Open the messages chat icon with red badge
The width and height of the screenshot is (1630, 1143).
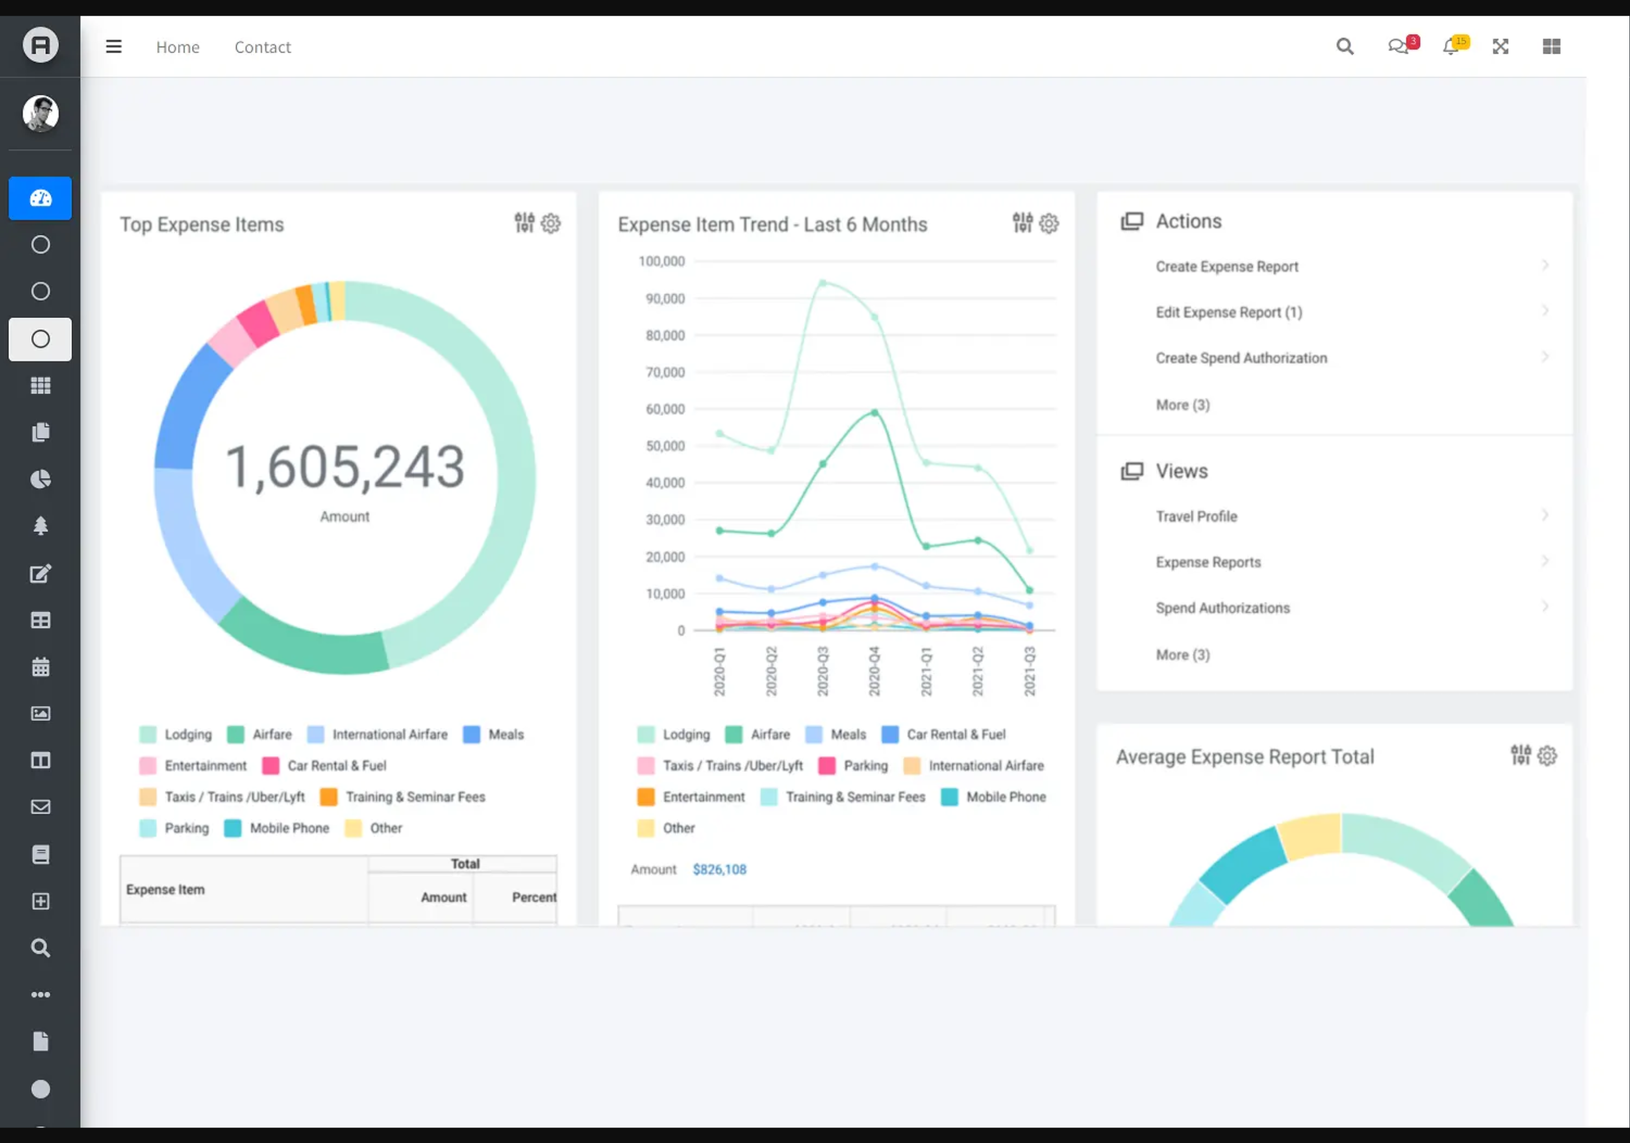(1403, 45)
